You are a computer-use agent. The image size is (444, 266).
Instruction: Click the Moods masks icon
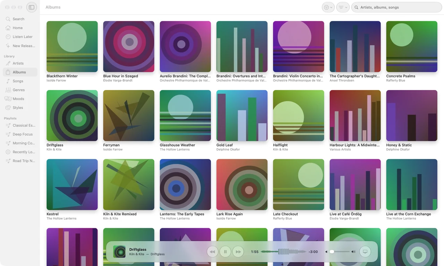pyautogui.click(x=8, y=99)
